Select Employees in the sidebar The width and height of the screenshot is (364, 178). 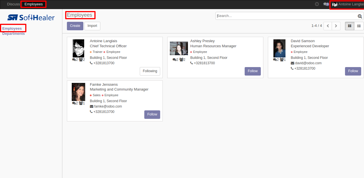12,29
